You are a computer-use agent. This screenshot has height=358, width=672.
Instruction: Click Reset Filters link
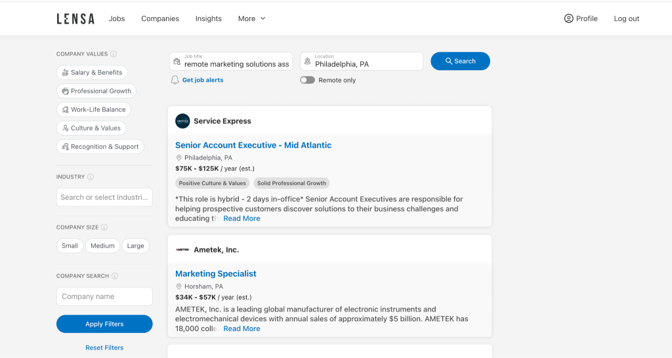104,348
